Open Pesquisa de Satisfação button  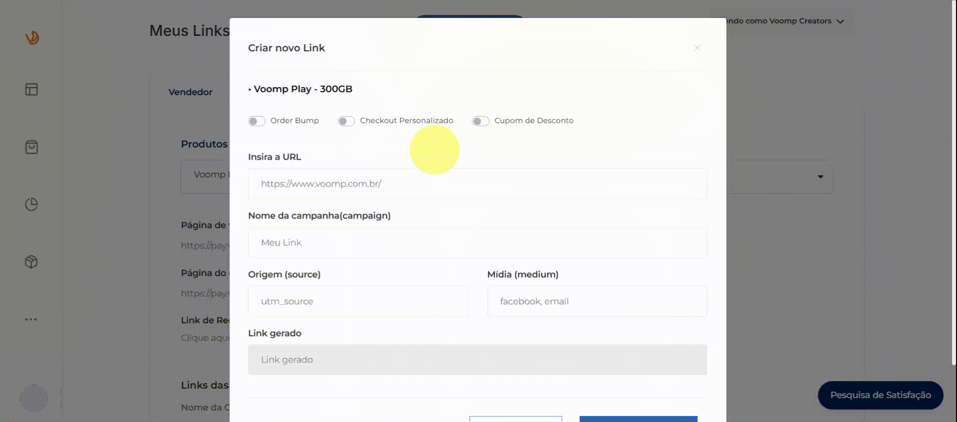pos(881,395)
